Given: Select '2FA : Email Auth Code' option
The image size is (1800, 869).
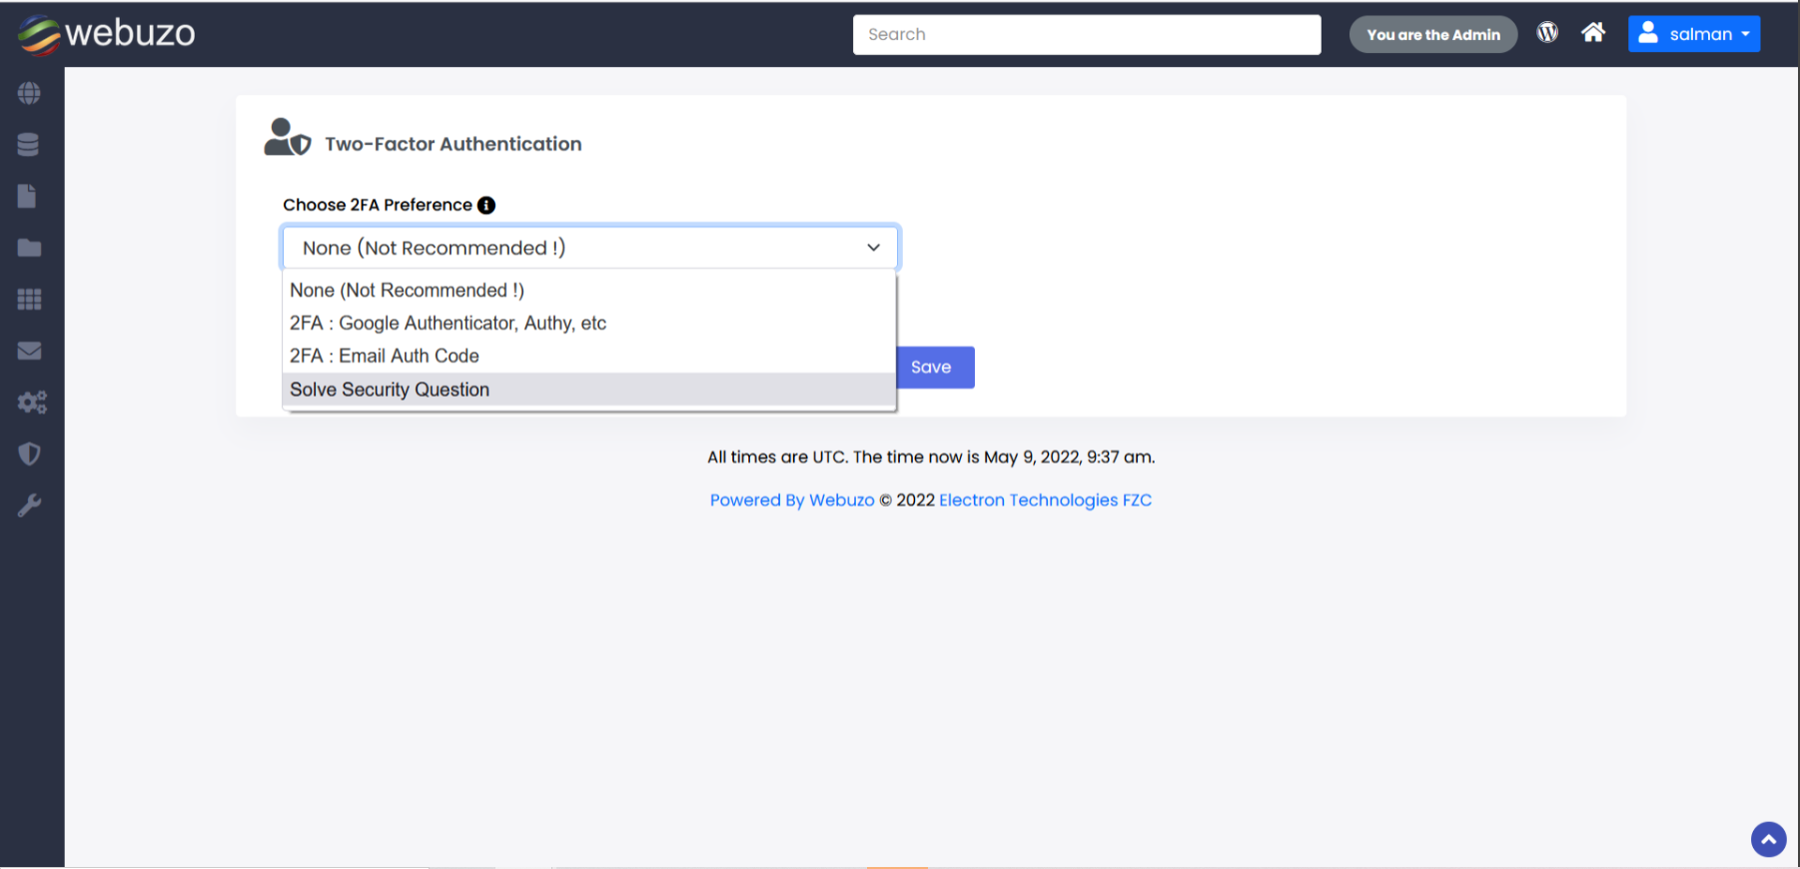Looking at the screenshot, I should (x=385, y=357).
